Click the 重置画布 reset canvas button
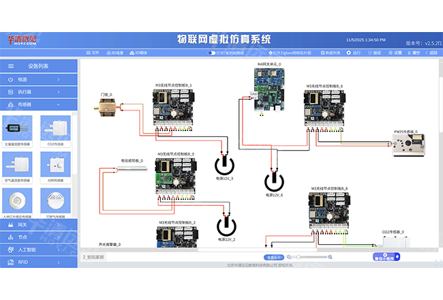Screen dimensions: 443x300 pyautogui.click(x=275, y=258)
